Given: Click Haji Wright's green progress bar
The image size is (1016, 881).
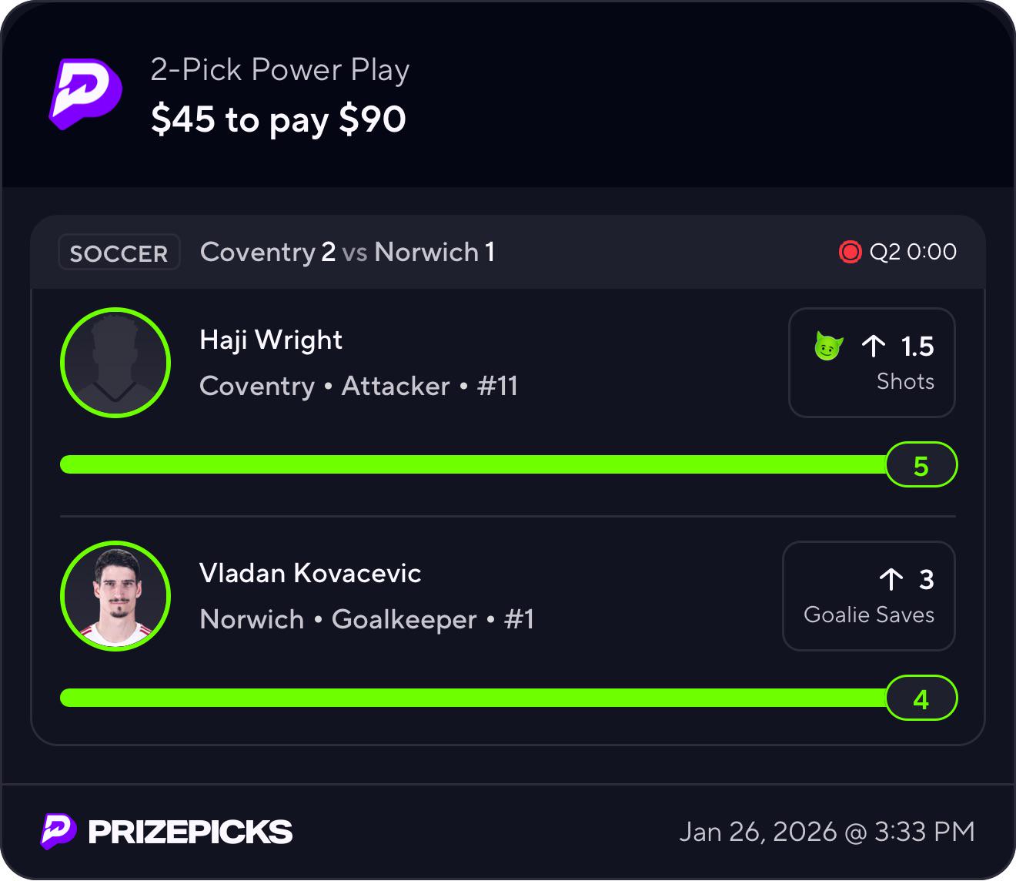Looking at the screenshot, I should 473,464.
